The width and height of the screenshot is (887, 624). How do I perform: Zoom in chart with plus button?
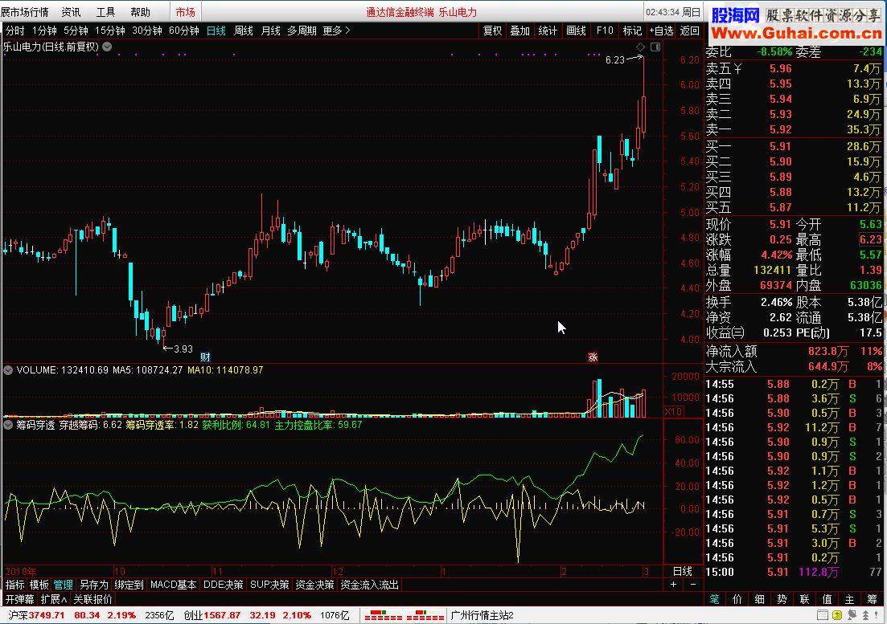pos(673,585)
